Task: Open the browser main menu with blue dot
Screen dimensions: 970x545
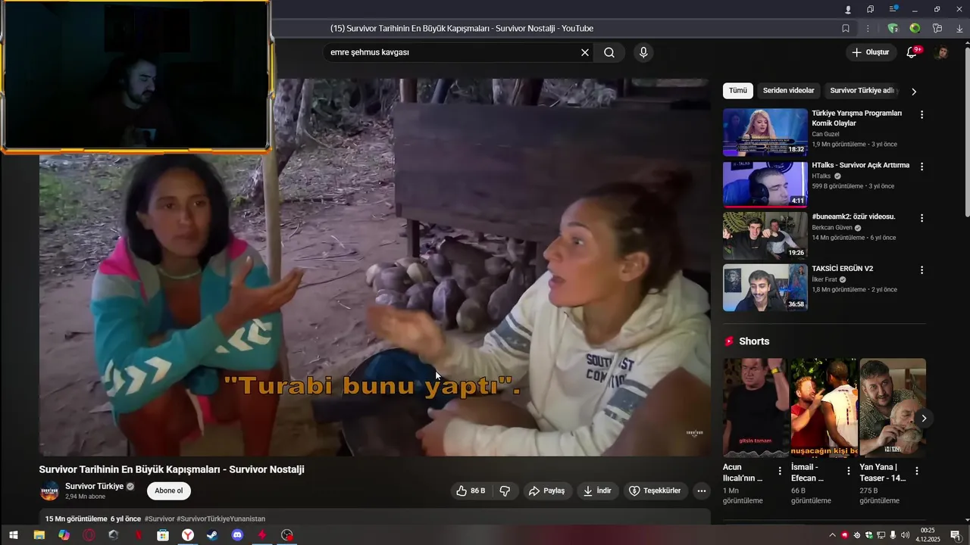Action: tap(893, 8)
